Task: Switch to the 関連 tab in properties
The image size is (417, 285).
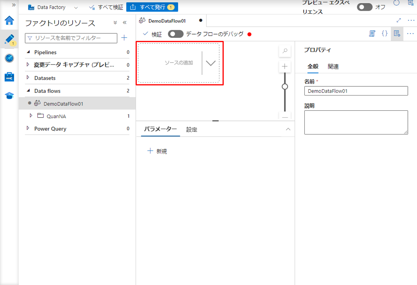Action: 333,66
